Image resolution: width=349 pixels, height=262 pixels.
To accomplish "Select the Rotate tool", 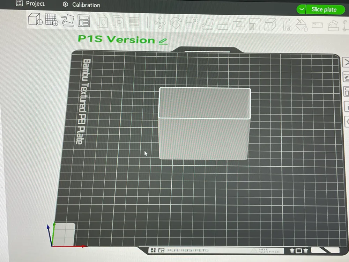I will tap(176, 23).
